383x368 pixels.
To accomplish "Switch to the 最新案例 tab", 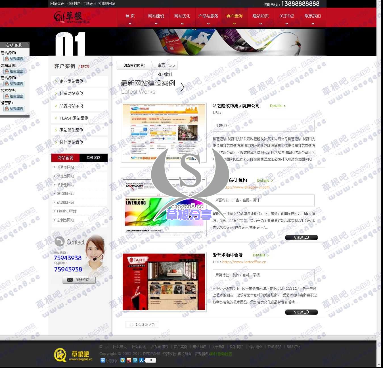I will (x=93, y=158).
